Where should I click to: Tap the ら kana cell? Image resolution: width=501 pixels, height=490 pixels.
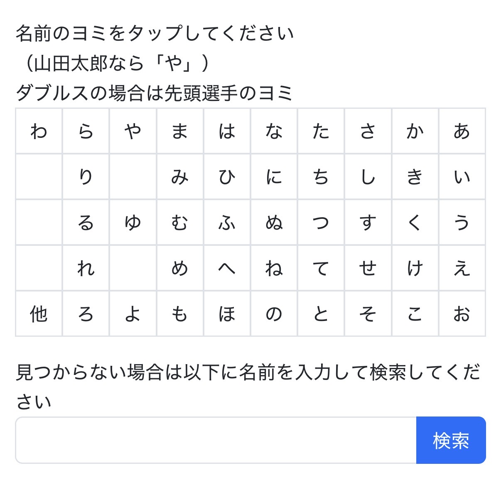click(86, 131)
